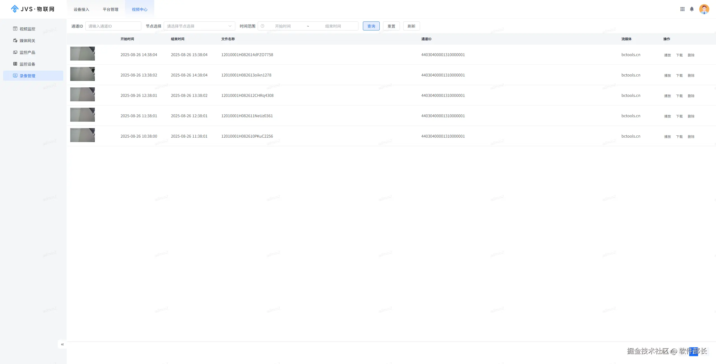This screenshot has width=716, height=364.
Task: Open 监控设备 sidebar icon
Action: coord(15,64)
